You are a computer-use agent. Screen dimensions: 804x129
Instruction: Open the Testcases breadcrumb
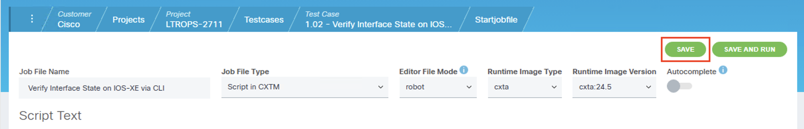(x=264, y=20)
